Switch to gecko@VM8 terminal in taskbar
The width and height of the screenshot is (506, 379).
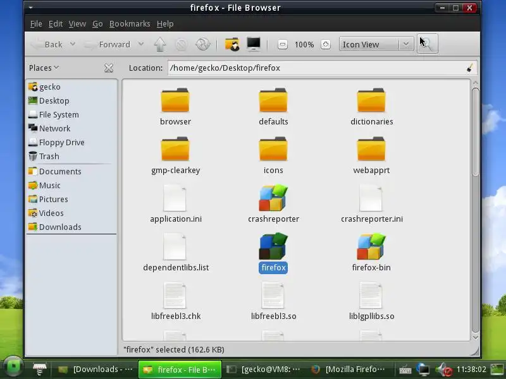point(263,370)
